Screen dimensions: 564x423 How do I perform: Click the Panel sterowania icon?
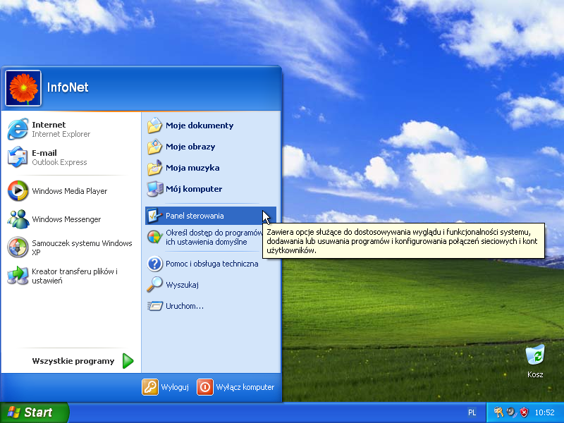154,216
